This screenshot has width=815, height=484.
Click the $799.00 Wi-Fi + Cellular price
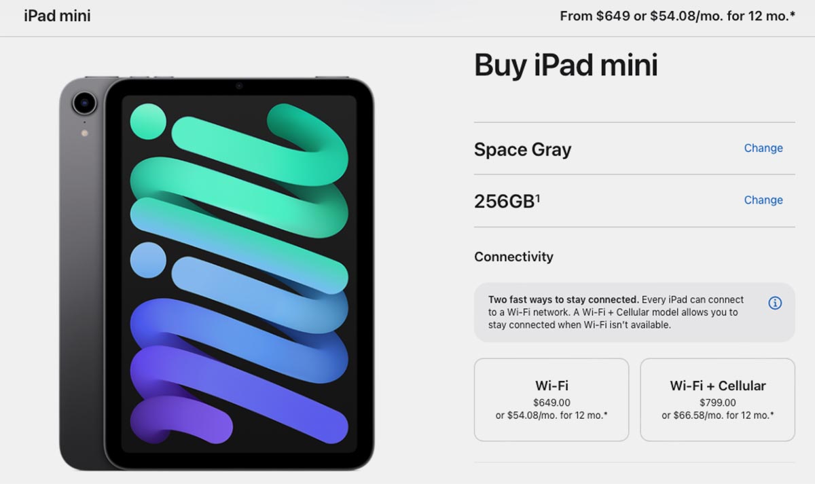[x=718, y=402]
